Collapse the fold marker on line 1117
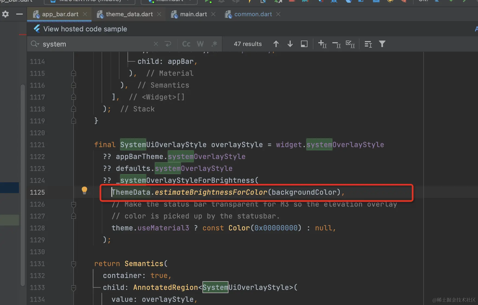This screenshot has width=478, height=305. [74, 97]
